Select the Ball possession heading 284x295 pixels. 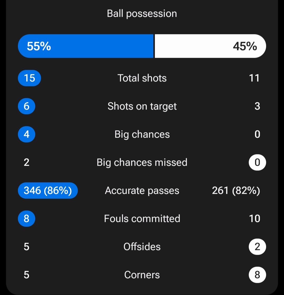coord(142,14)
